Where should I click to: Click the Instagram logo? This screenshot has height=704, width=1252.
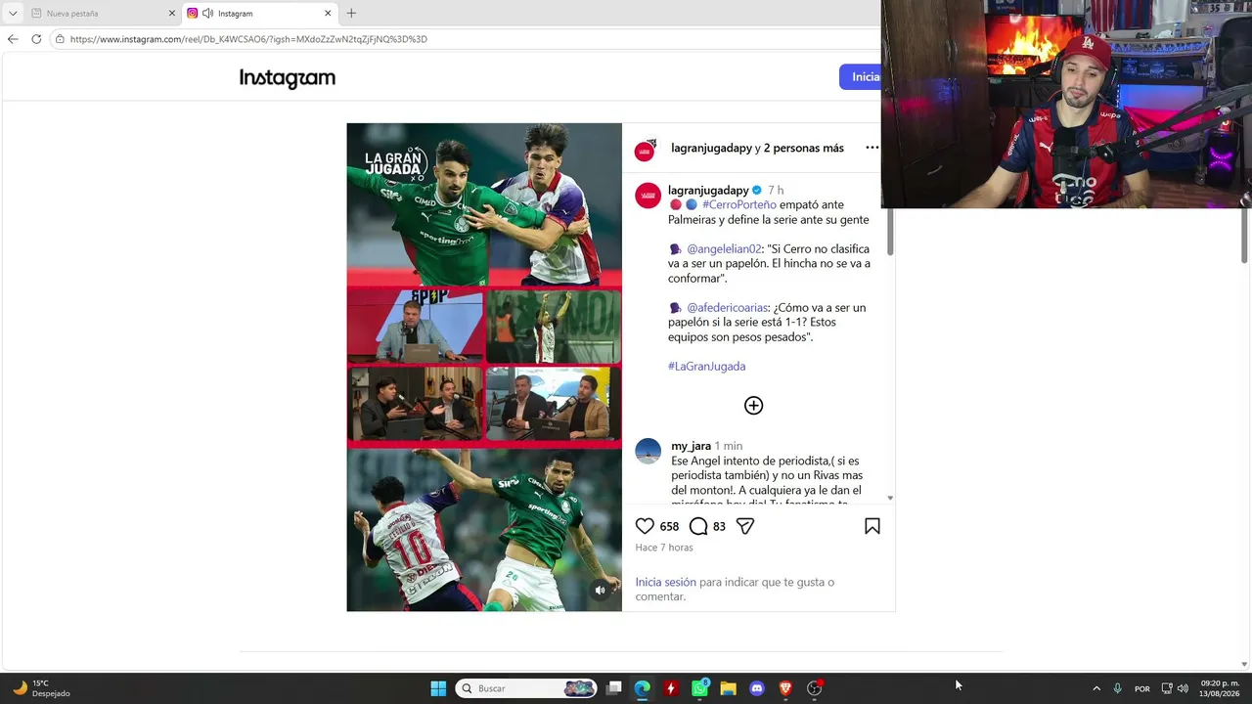288,78
